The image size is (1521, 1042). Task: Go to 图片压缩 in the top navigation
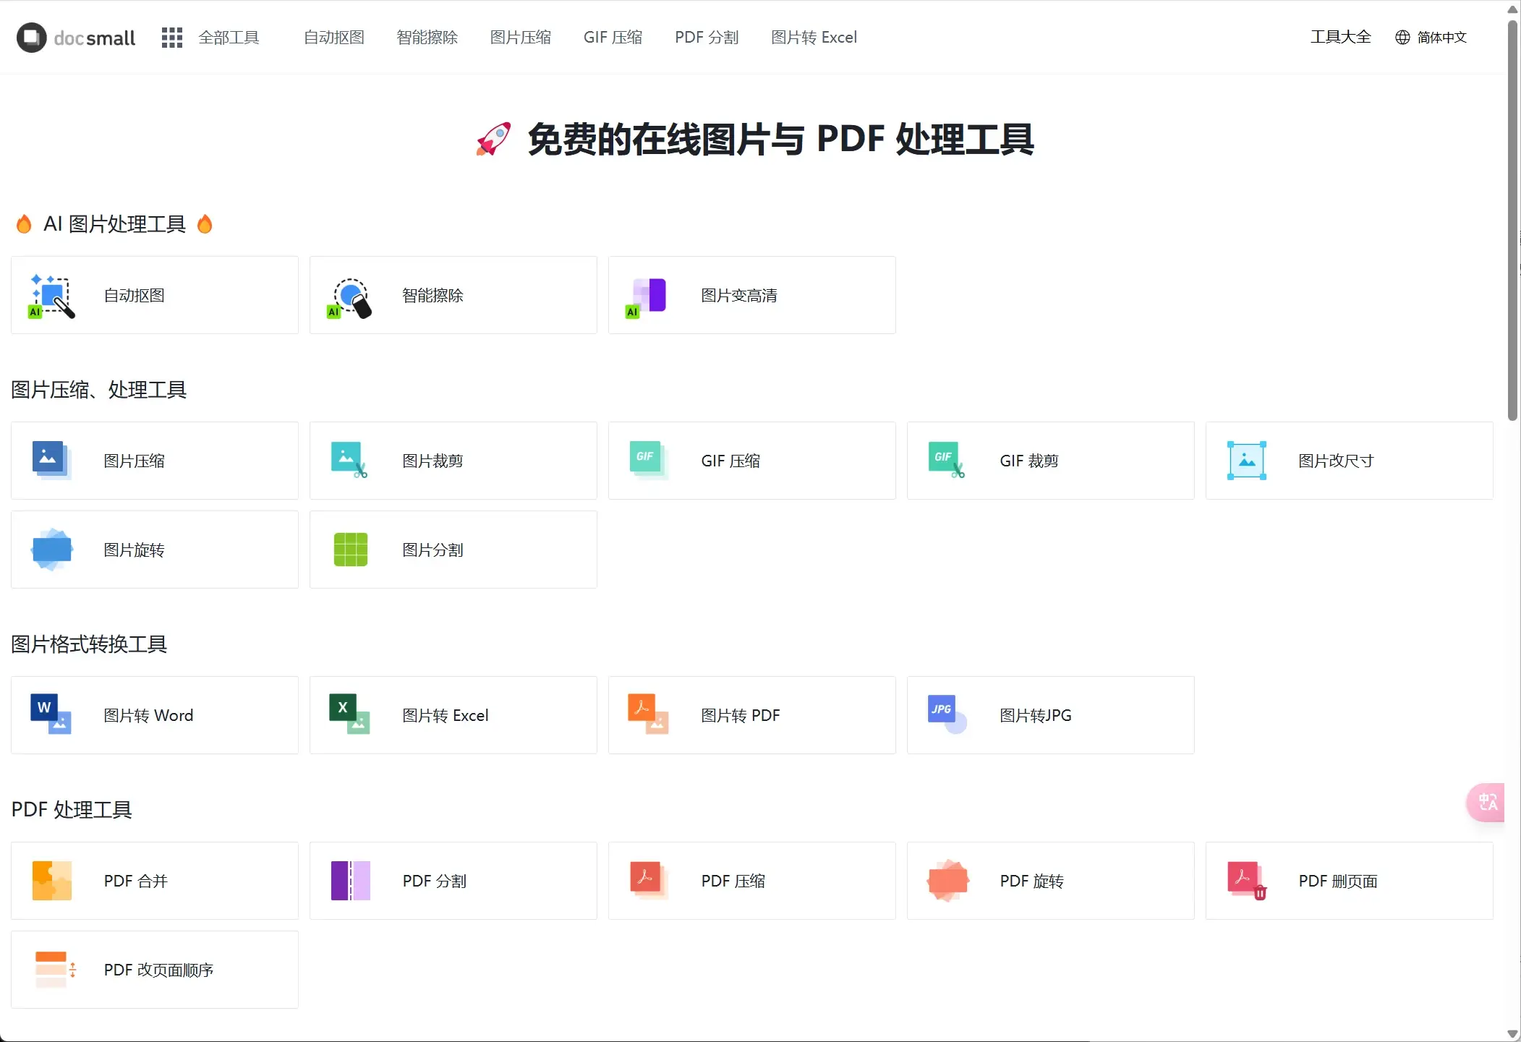520,38
